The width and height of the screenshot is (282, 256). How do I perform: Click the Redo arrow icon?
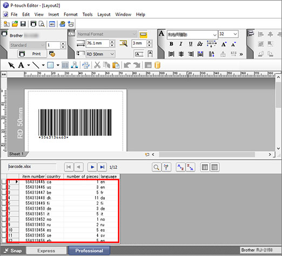tap(137, 65)
